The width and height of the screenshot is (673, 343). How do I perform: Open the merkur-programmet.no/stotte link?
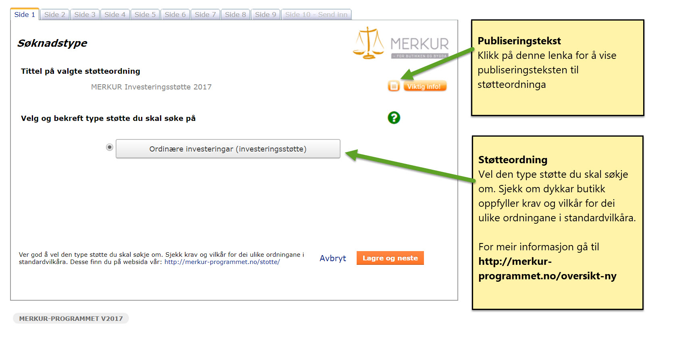pos(222,262)
